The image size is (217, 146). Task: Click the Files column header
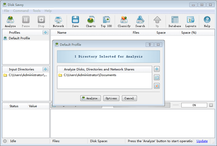pos(143,32)
